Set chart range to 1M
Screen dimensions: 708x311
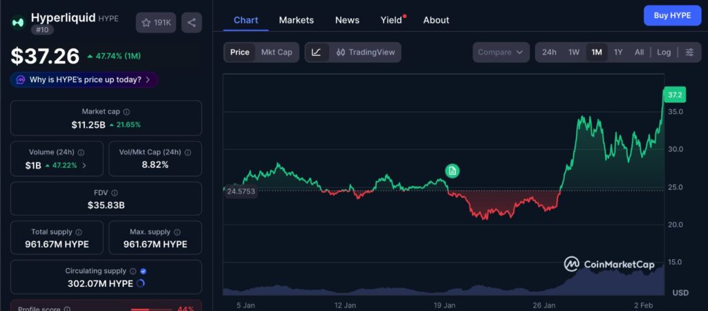point(597,53)
